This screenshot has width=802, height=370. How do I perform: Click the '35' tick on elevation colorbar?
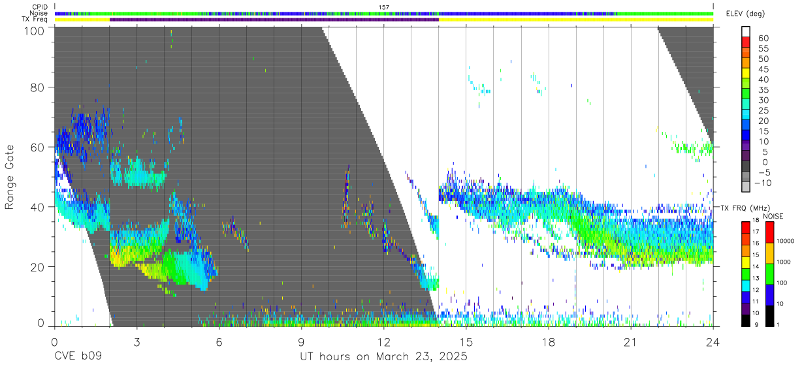point(763,90)
